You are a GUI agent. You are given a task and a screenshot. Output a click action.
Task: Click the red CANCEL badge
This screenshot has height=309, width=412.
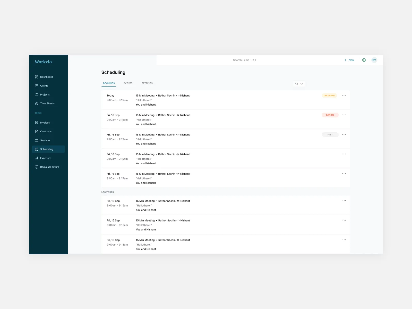pyautogui.click(x=330, y=115)
